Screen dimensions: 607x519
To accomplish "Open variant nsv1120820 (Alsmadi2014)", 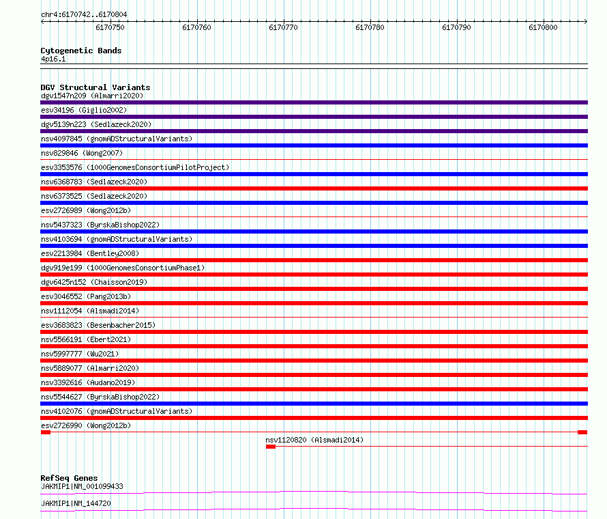I will [314, 440].
